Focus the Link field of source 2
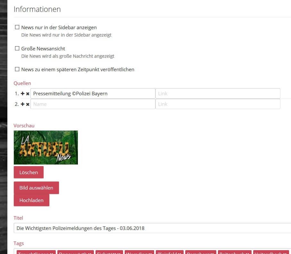Image resolution: width=291 pixels, height=254 pixels. [x=218, y=104]
